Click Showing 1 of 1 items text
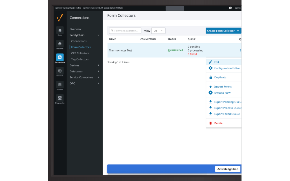The width and height of the screenshot is (290, 181). click(x=118, y=62)
